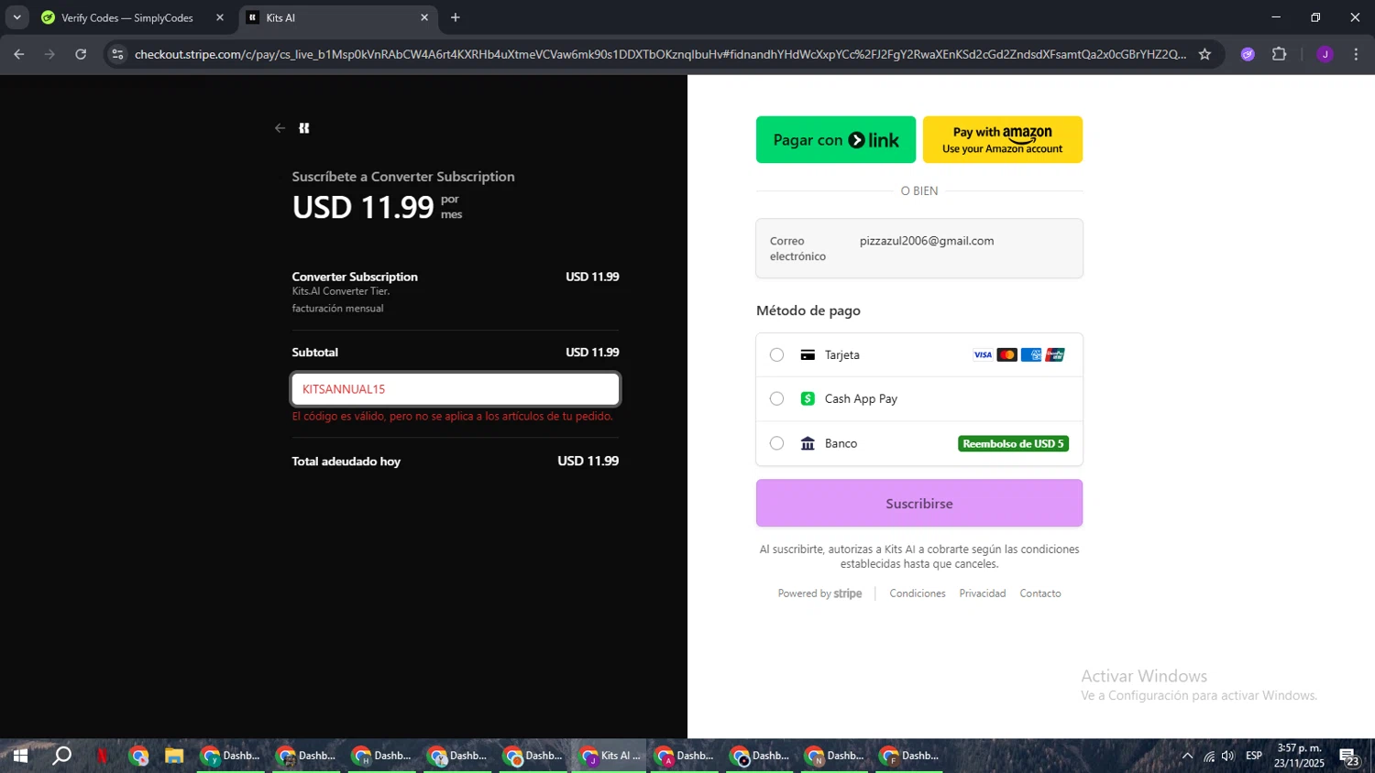
Task: Open the Kits AI taskbar window
Action: point(610,756)
